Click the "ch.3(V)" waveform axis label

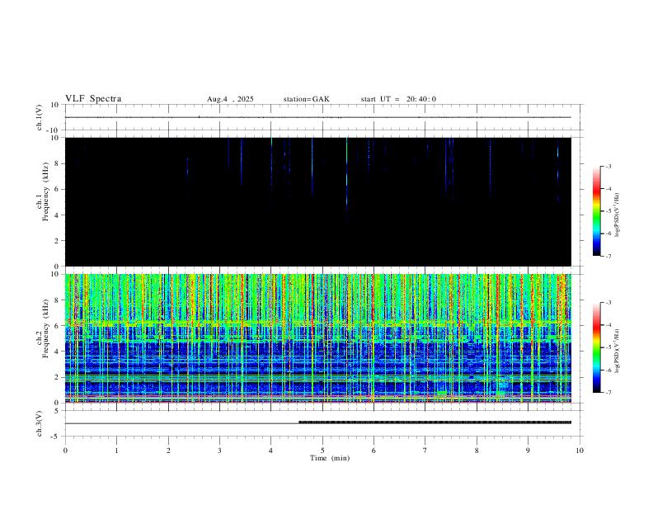click(x=40, y=423)
